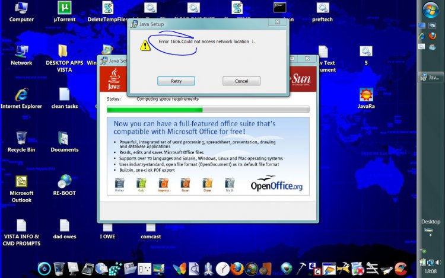Launch Firefox from the quick launch area
Image resolution: width=445 pixels, height=278 pixels.
(432, 36)
